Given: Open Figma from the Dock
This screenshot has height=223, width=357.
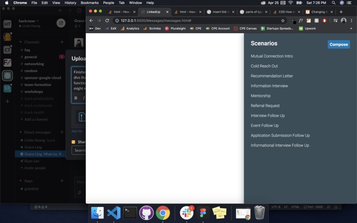Looking at the screenshot, I should click(x=203, y=213).
